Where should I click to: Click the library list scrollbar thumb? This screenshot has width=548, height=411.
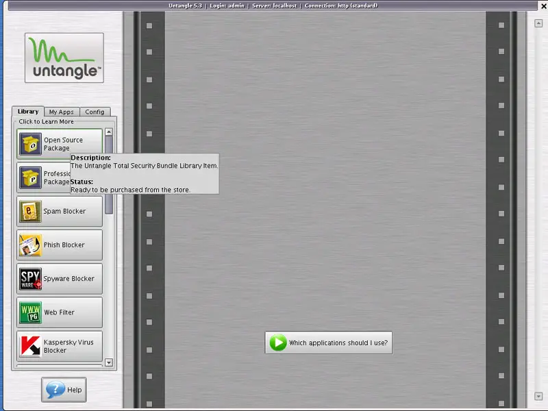click(x=109, y=175)
